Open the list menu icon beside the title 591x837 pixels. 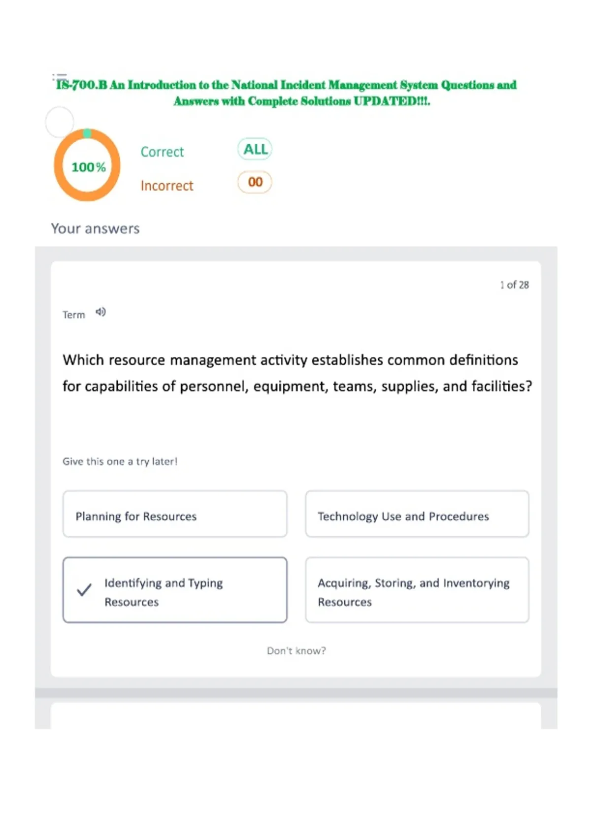tap(59, 77)
